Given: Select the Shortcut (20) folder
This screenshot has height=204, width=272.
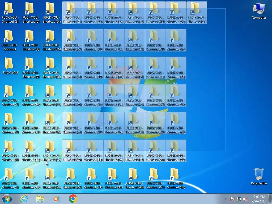Looking at the screenshot, I should tap(52, 178).
